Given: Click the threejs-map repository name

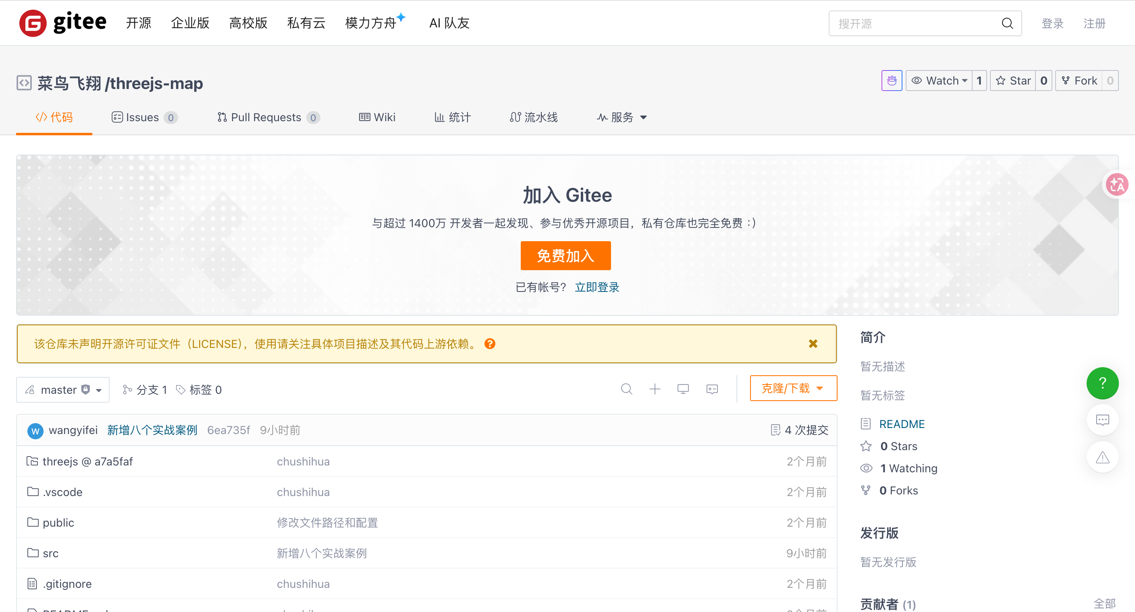Looking at the screenshot, I should point(156,83).
